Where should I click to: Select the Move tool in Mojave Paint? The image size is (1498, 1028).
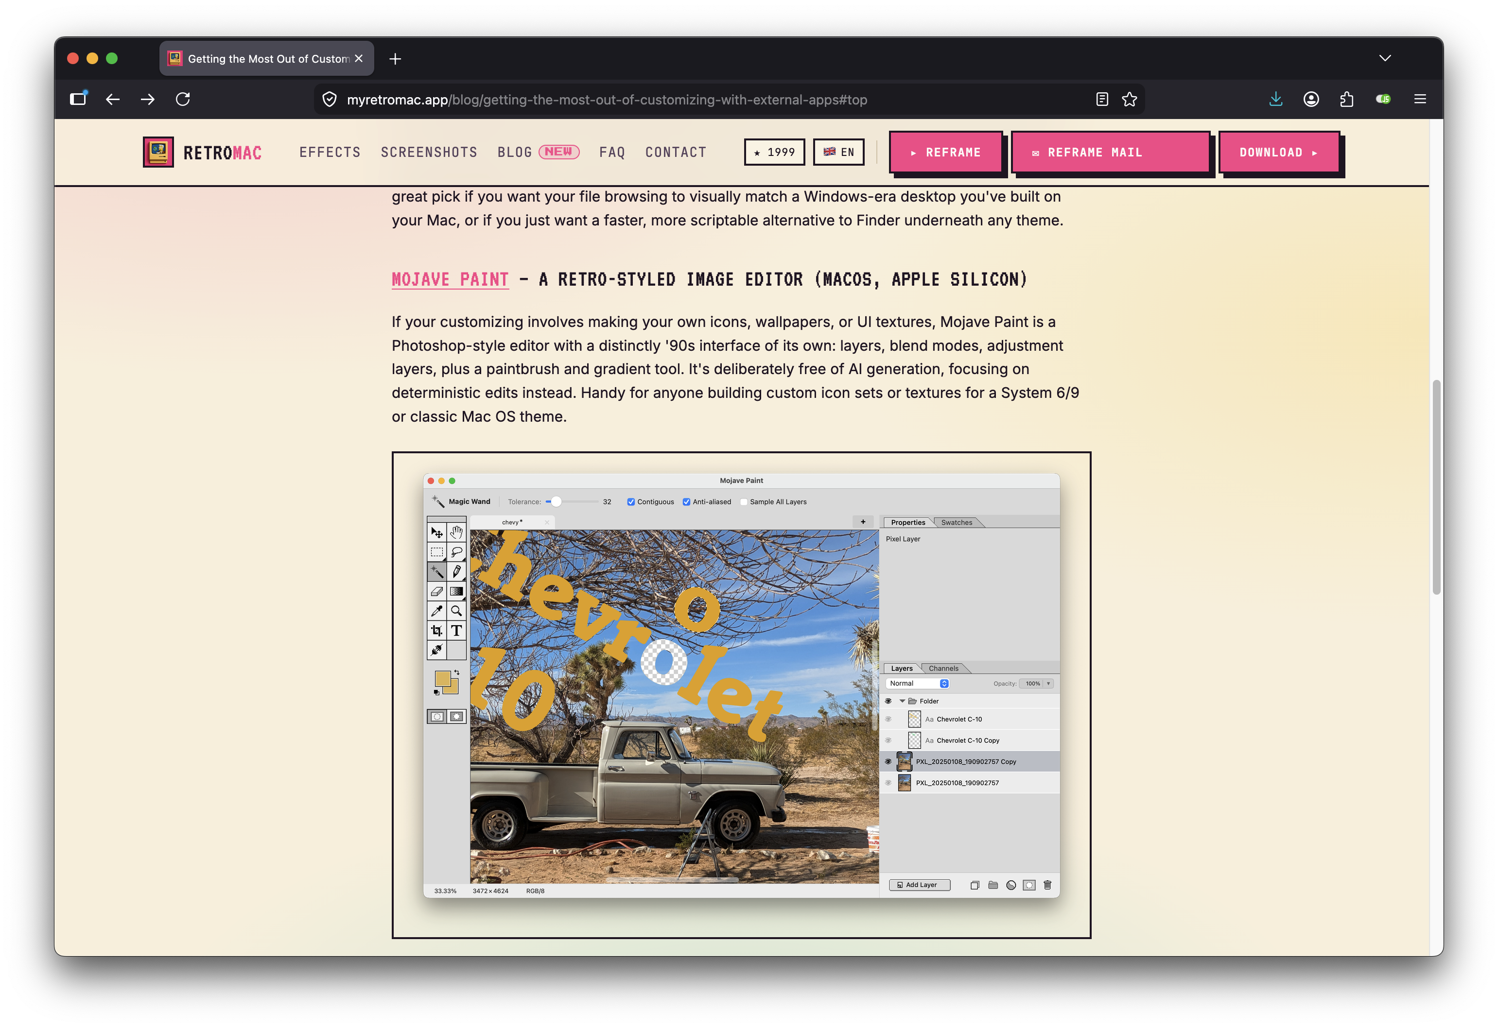[x=436, y=532]
